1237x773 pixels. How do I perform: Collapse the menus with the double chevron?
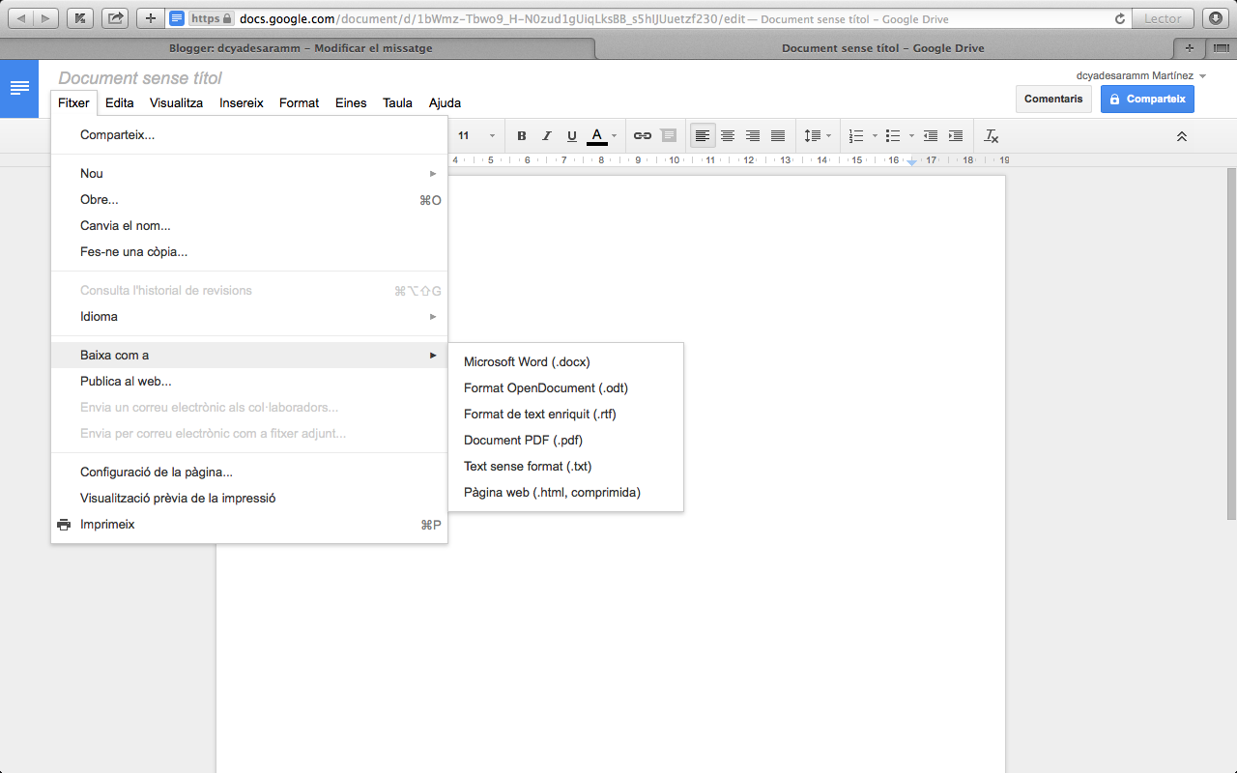pyautogui.click(x=1181, y=136)
